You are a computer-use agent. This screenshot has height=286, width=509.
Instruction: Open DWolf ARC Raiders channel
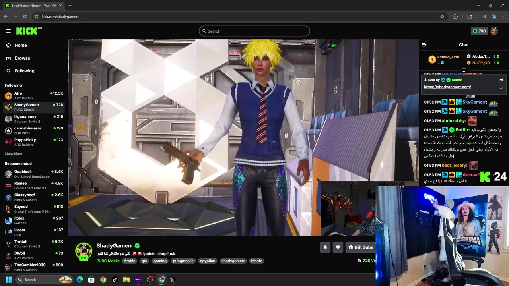(34, 255)
